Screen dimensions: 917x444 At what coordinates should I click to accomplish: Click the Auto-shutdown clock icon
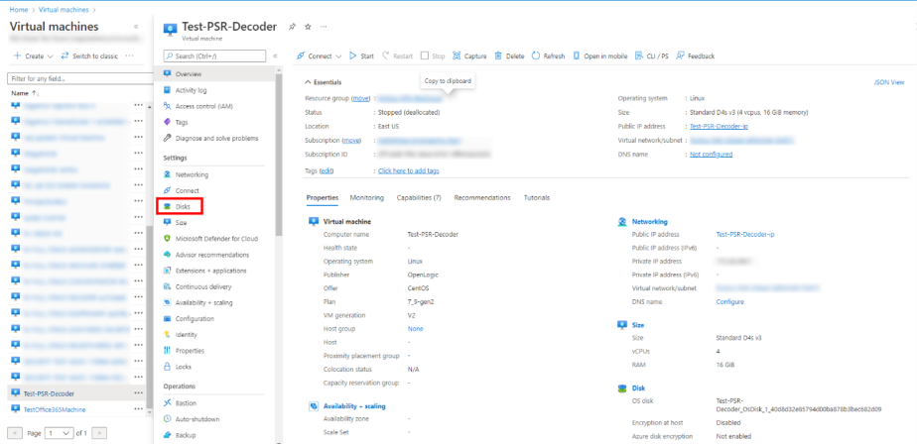point(168,419)
